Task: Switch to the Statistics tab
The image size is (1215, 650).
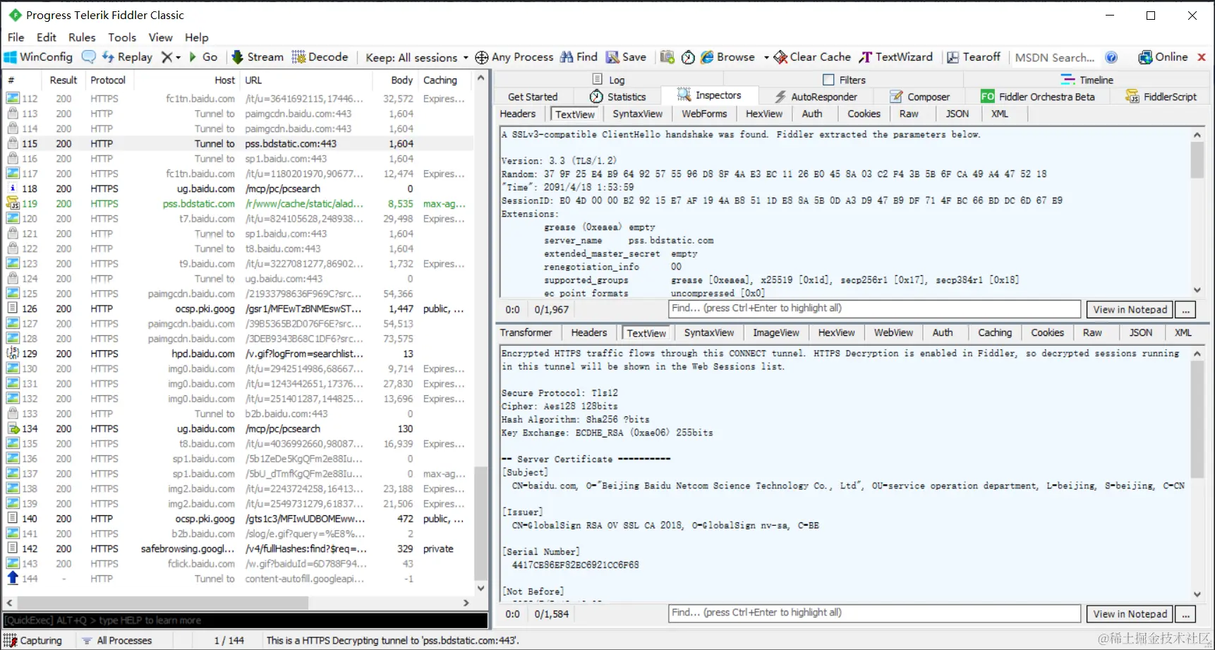Action: 618,97
